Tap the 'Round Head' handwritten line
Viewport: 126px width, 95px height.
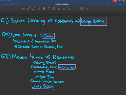pos(44,71)
